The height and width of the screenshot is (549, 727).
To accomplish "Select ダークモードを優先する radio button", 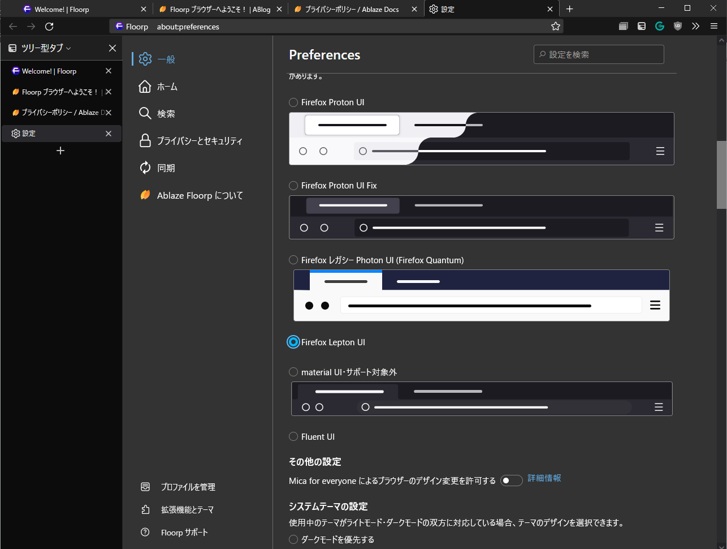I will point(293,539).
